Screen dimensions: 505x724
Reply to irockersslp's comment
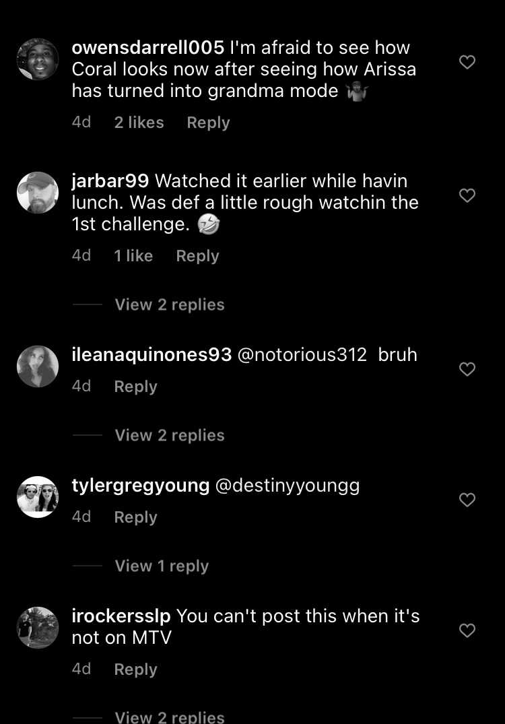(x=136, y=669)
